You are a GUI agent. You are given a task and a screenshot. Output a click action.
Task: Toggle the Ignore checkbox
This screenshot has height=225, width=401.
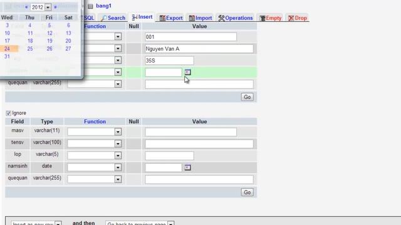tap(8, 113)
